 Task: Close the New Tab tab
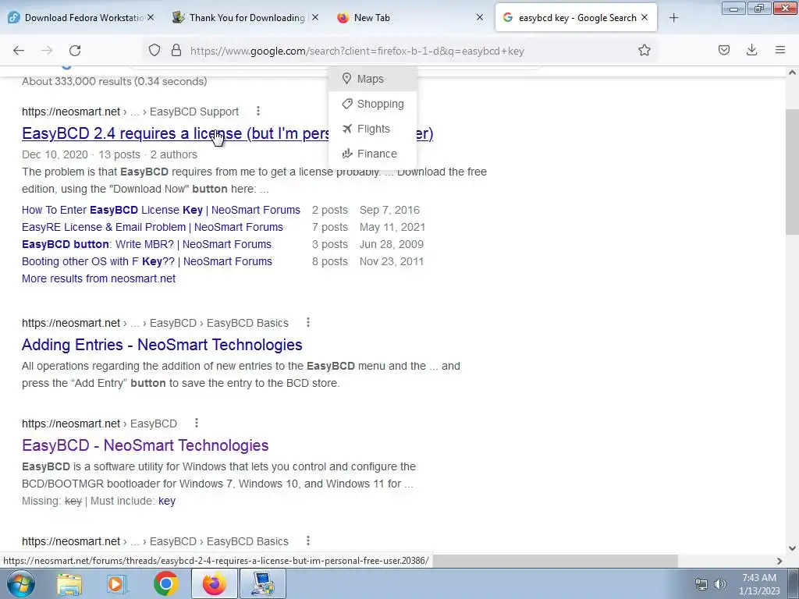480,17
